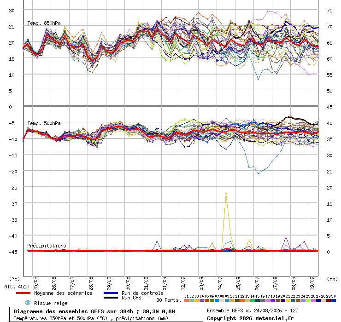Click the snowflake Risque neige icon
This screenshot has height=322, width=341.
click(28, 303)
